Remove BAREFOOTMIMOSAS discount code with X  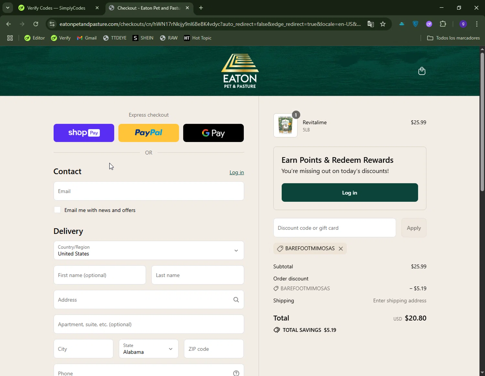(341, 249)
